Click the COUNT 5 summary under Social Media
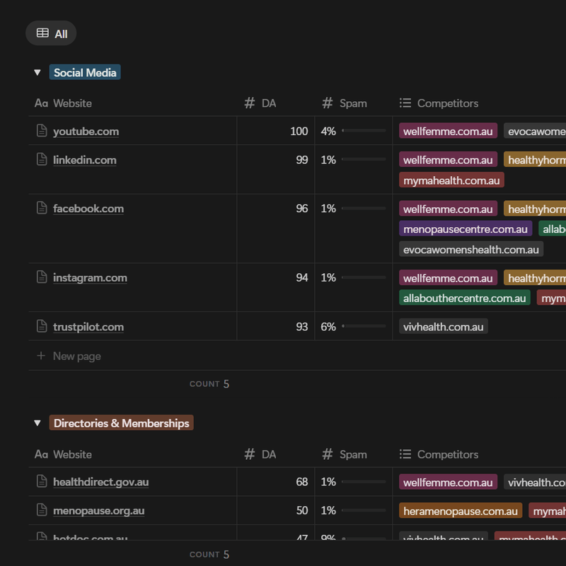Image resolution: width=566 pixels, height=566 pixels. tap(209, 384)
